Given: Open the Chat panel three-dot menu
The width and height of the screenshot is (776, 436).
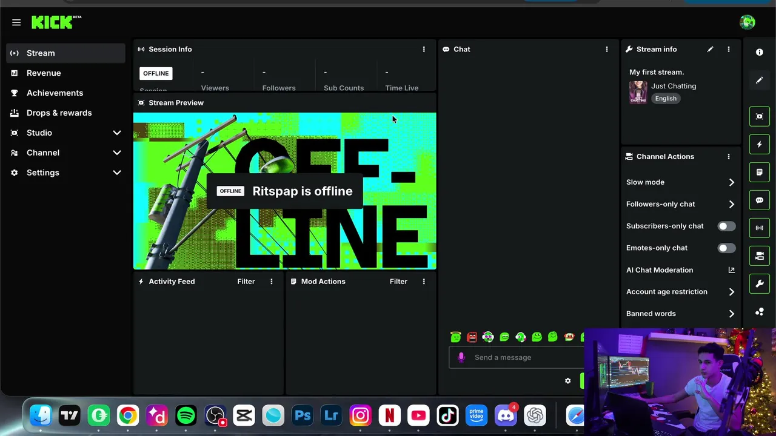Looking at the screenshot, I should pos(607,49).
